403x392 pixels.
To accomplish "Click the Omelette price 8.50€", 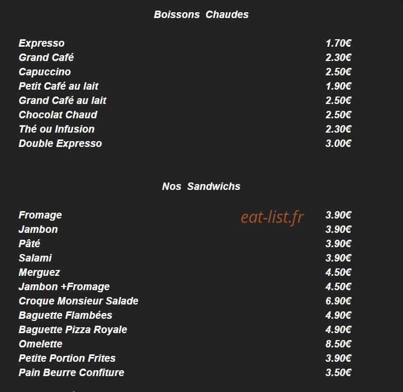I will click(338, 344).
